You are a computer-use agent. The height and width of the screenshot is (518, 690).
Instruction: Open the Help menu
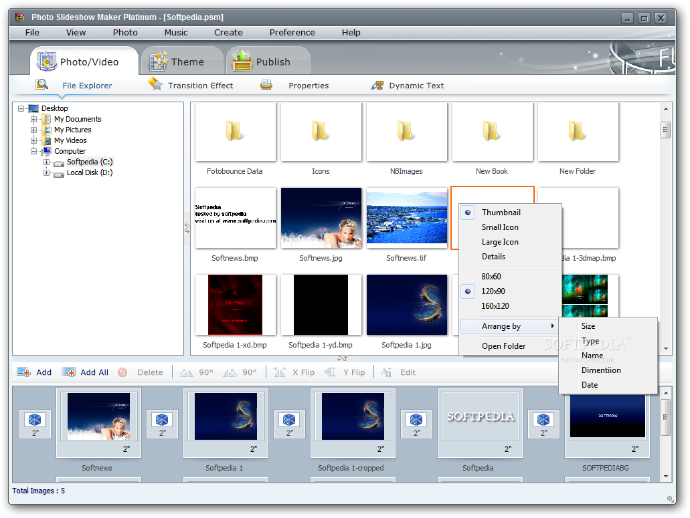351,33
